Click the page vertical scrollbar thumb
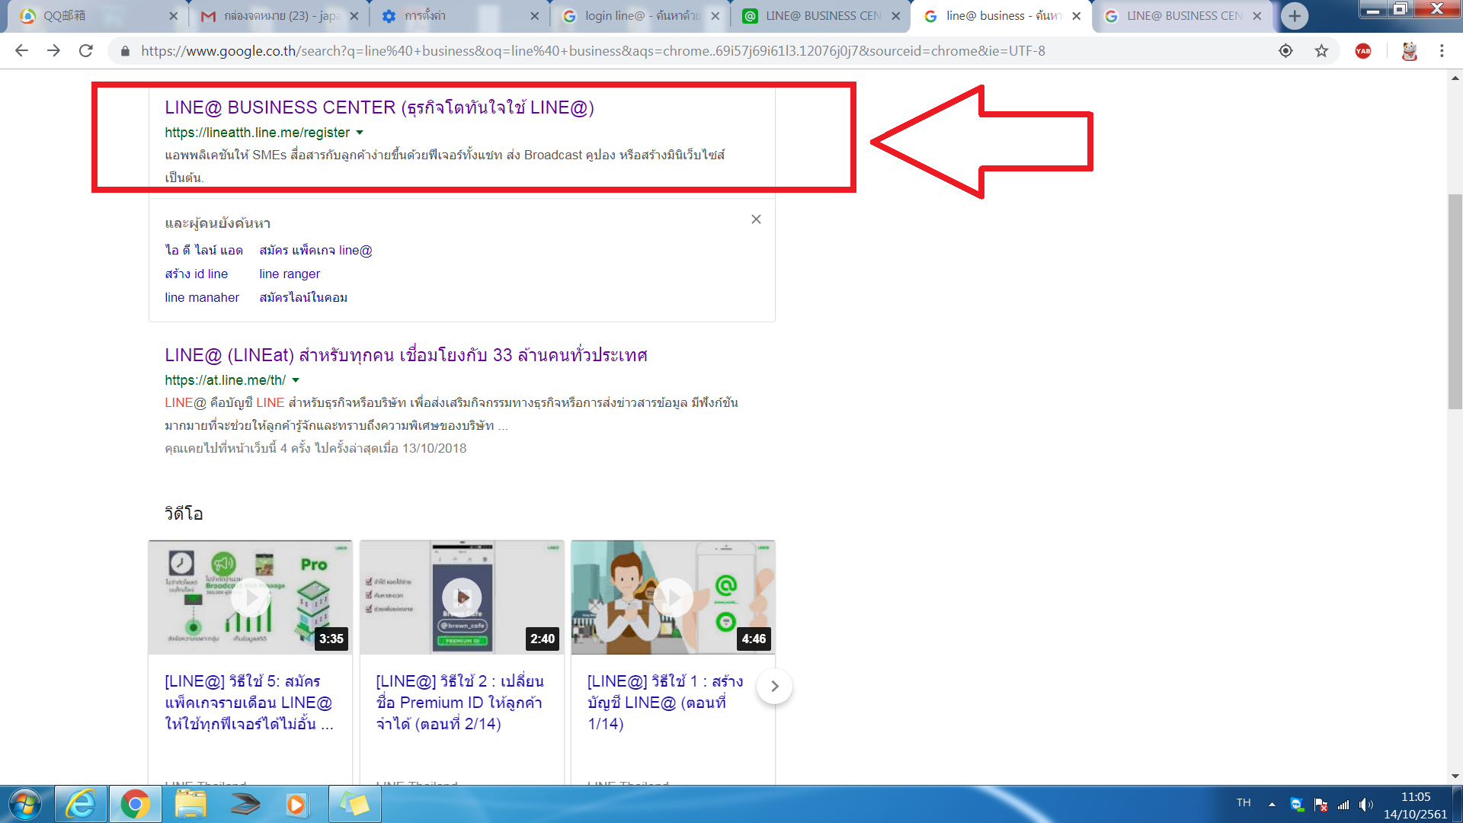Viewport: 1463px width, 823px height. [x=1455, y=302]
